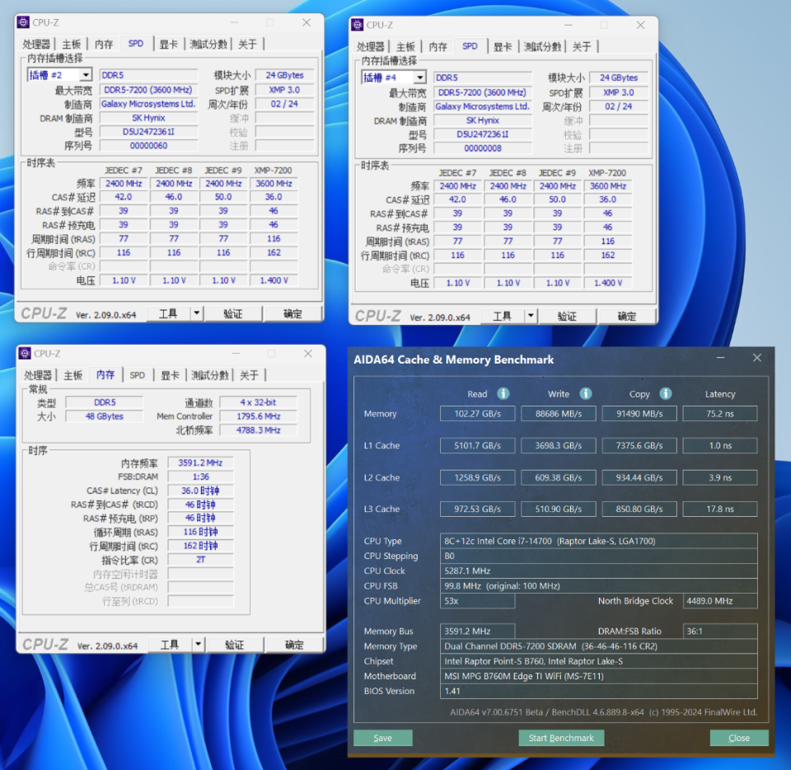Click 内存频率 value 3591.2 MHz

(200, 462)
